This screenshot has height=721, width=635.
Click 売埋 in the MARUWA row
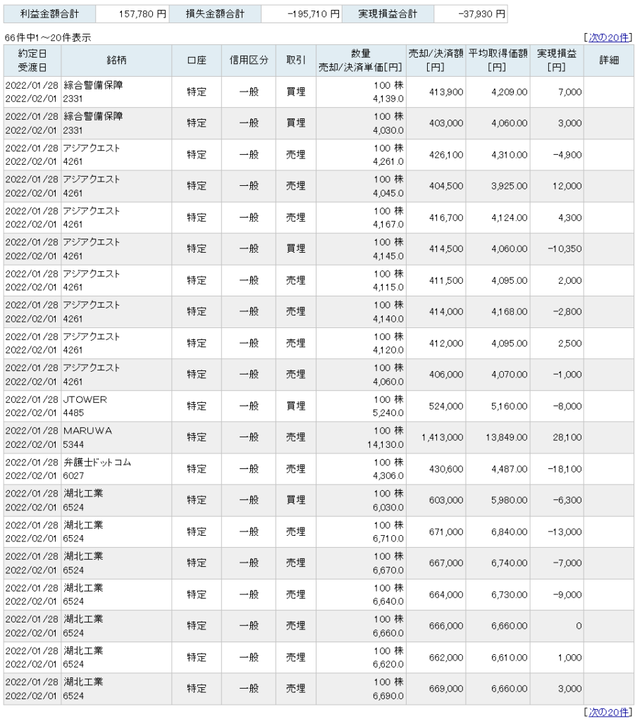[296, 437]
